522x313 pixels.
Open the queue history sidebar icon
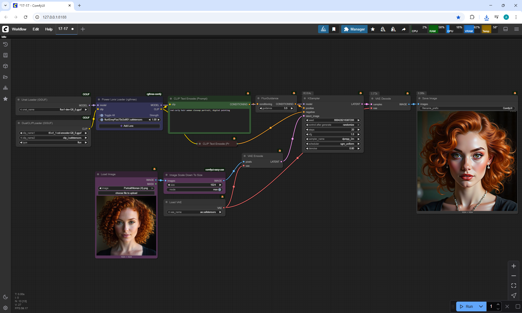[5, 44]
